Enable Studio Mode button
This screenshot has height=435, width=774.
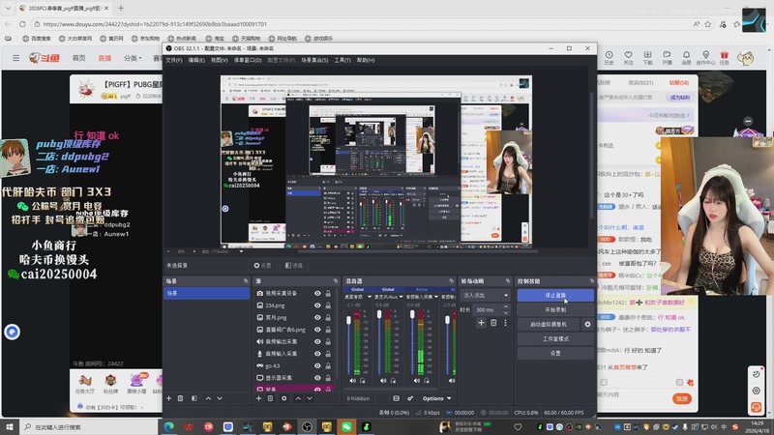[x=555, y=339]
